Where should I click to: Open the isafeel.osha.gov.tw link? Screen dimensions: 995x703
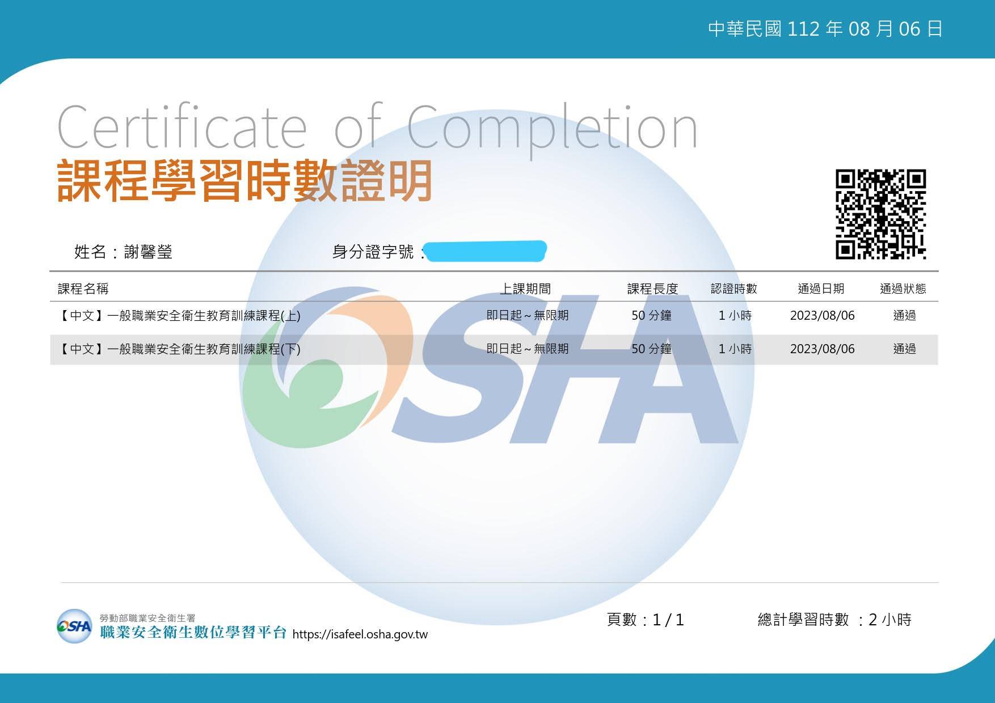point(360,634)
